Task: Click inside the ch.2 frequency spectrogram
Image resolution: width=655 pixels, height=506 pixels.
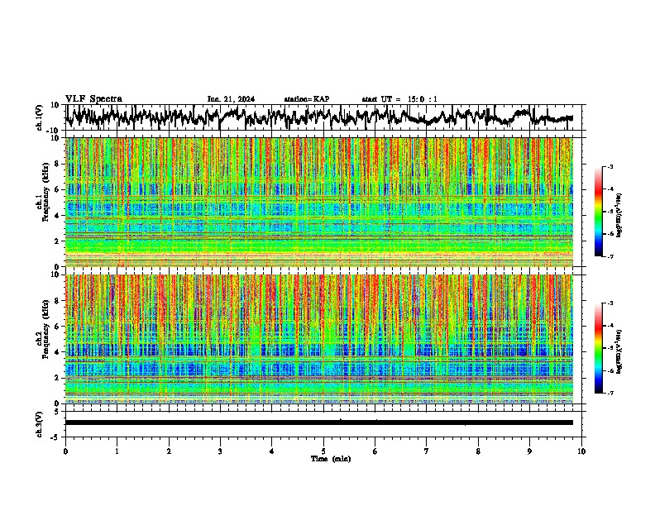Action: [x=319, y=339]
